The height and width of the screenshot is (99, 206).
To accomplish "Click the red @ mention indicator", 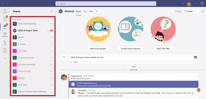I will point(199,90).
